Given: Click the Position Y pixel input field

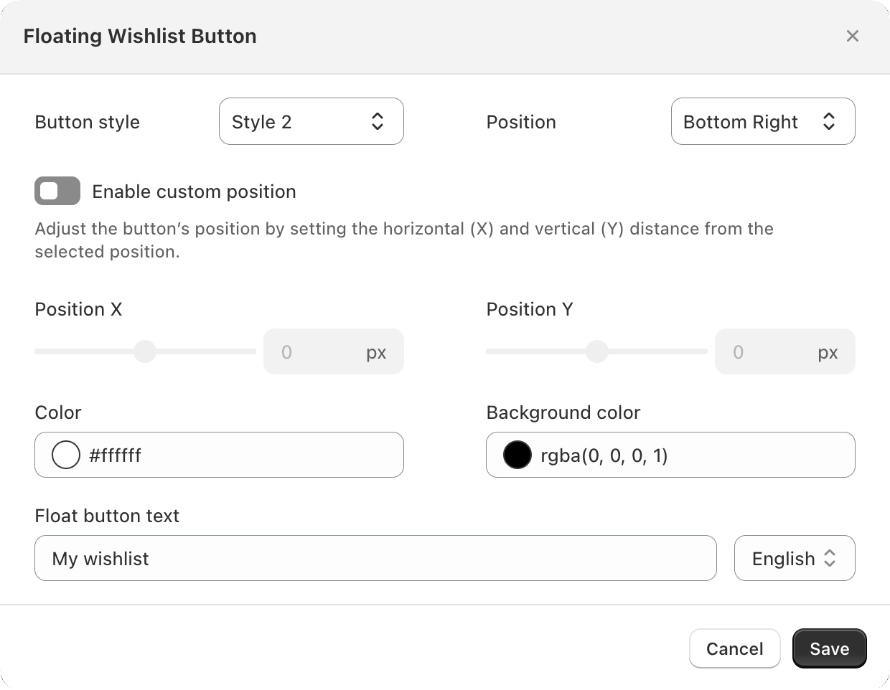Looking at the screenshot, I should click(x=785, y=351).
